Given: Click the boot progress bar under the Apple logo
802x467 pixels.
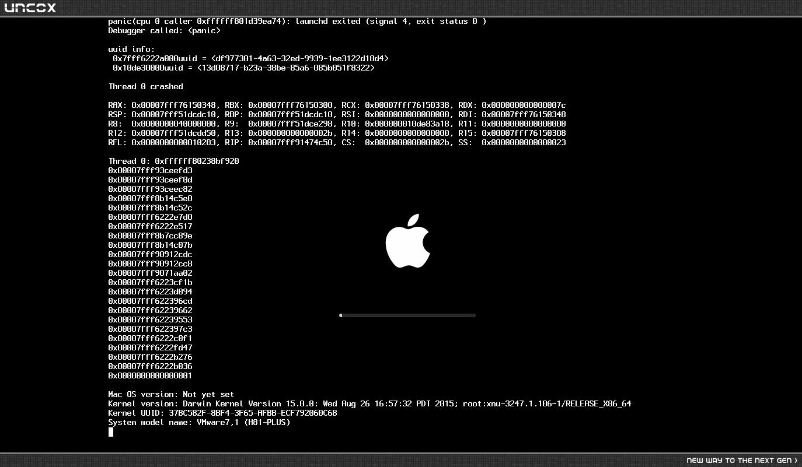Looking at the screenshot, I should pyautogui.click(x=407, y=315).
